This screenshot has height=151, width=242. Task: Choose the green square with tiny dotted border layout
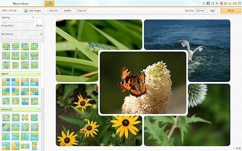(x=34, y=65)
